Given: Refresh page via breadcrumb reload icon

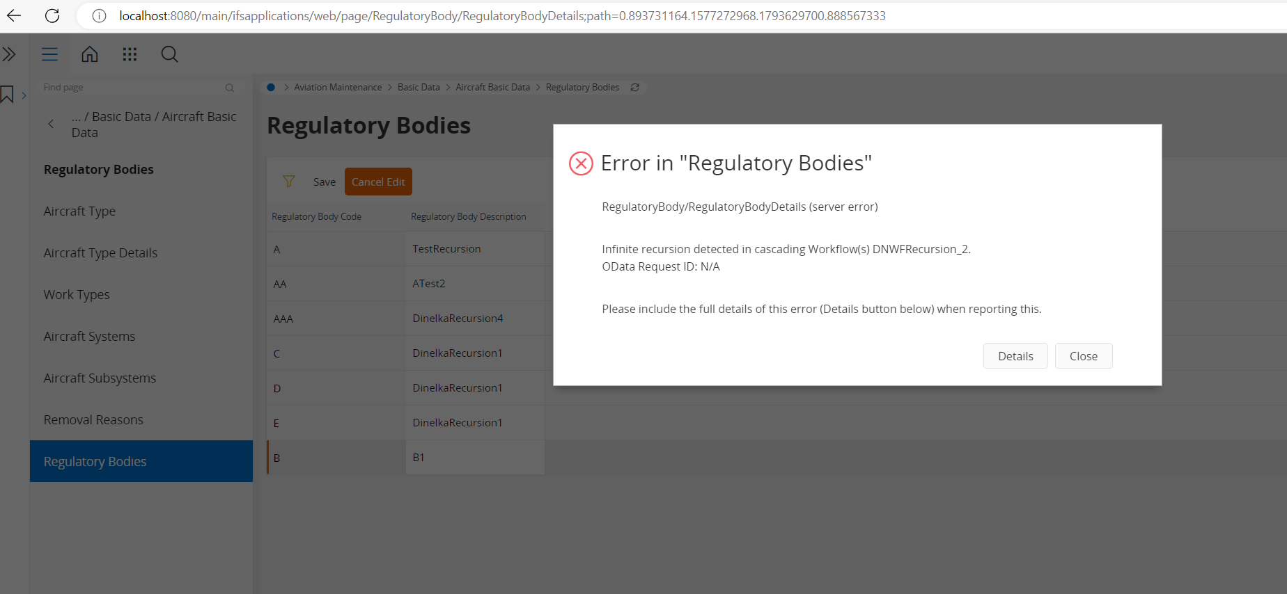Looking at the screenshot, I should [635, 88].
